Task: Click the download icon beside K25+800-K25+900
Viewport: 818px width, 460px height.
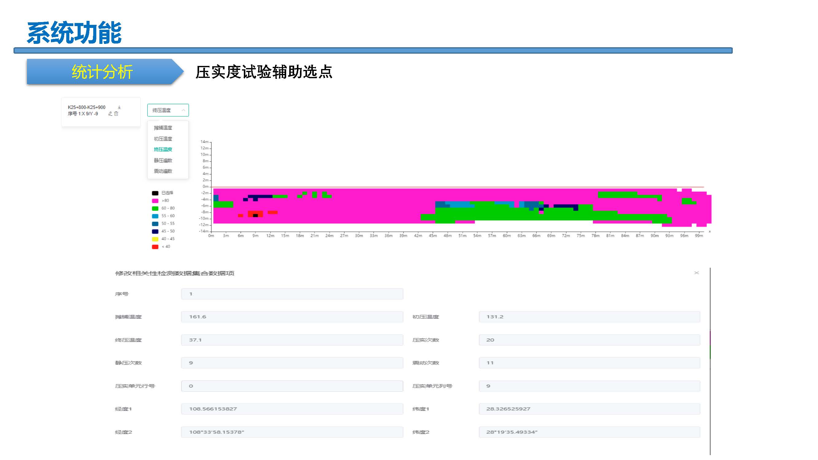Action: coord(119,107)
